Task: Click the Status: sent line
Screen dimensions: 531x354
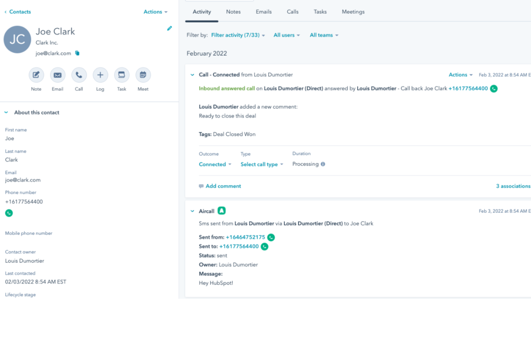Action: point(213,256)
